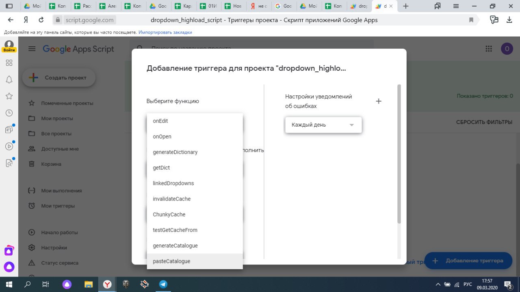Viewport: 520px width, 292px height.
Task: Add error notification with plus icon
Action: point(379,101)
